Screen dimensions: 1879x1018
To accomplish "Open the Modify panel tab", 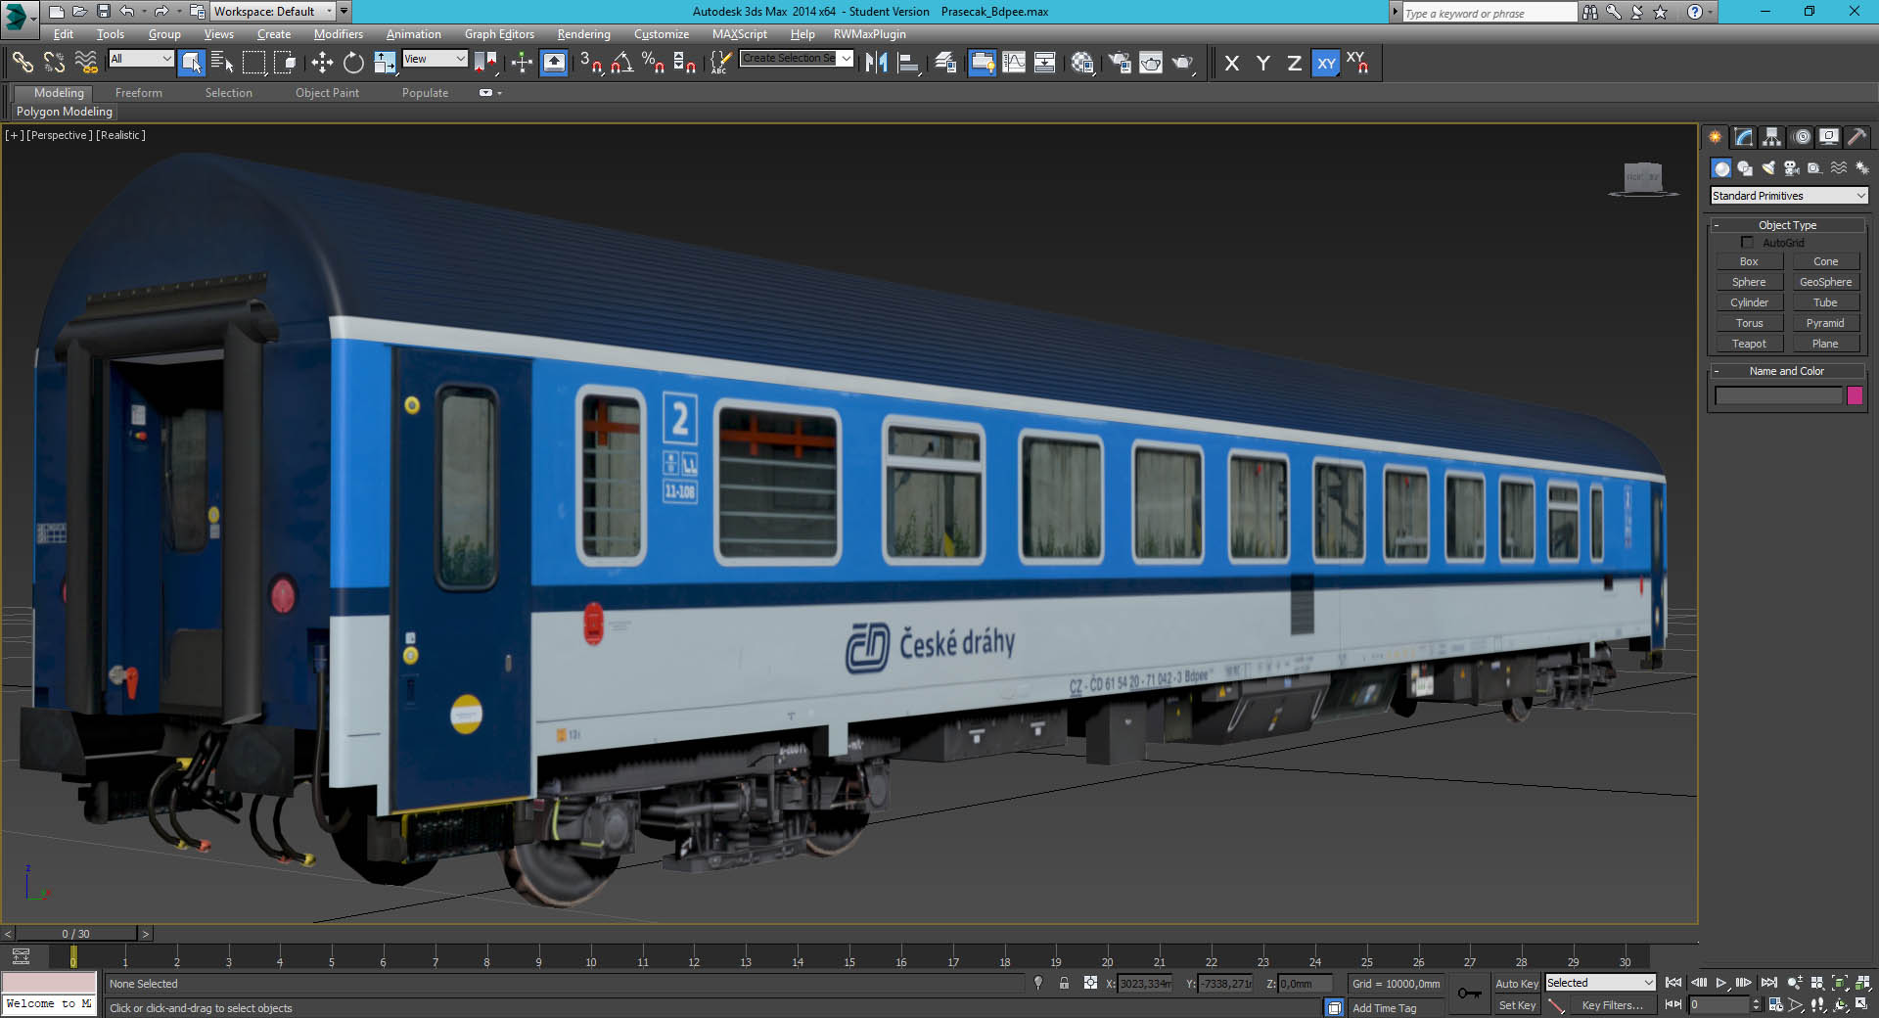I will (1743, 137).
